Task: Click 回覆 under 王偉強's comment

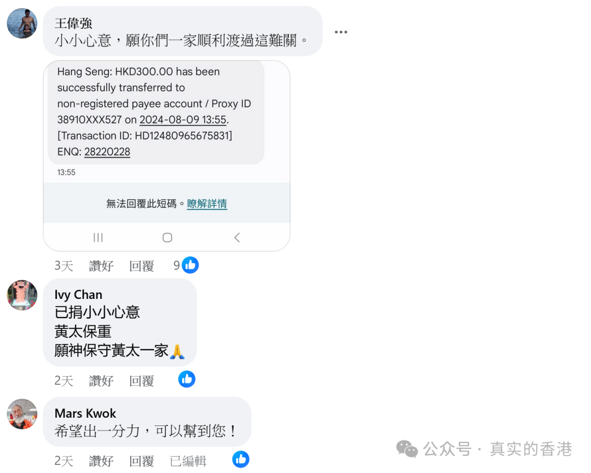Action: click(x=142, y=266)
